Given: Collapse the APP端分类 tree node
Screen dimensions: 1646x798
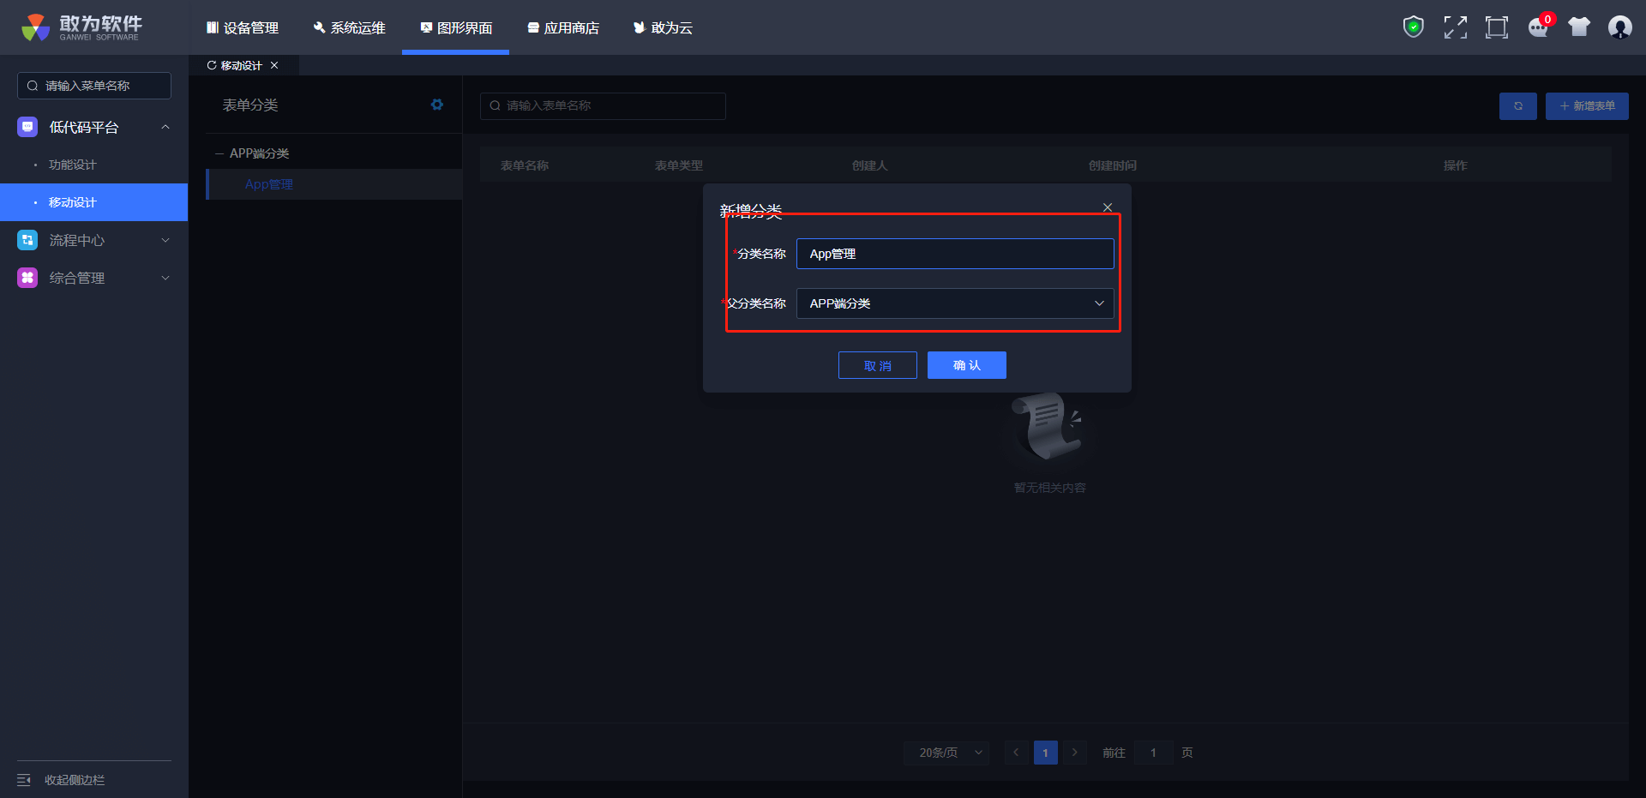Looking at the screenshot, I should click(219, 153).
